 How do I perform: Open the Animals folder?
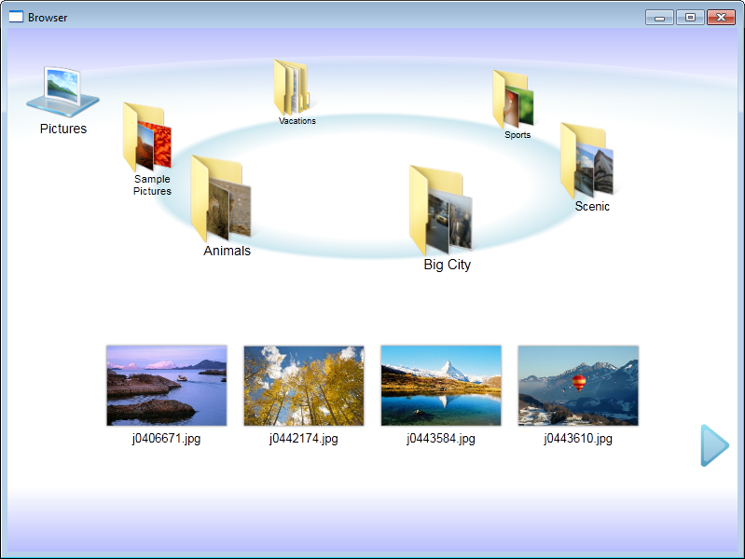pyautogui.click(x=221, y=198)
